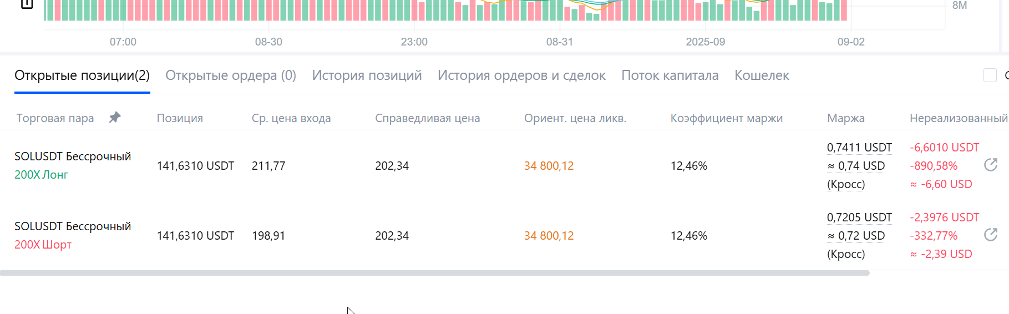Open SOLUSDT Бессрочный pair in Шорт row
This screenshot has height=314, width=1009.
[x=73, y=226]
